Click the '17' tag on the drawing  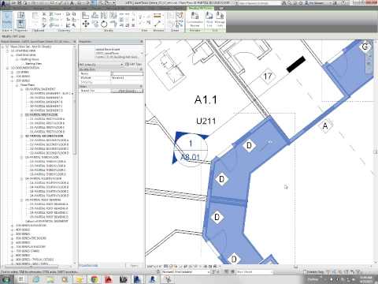[268, 77]
